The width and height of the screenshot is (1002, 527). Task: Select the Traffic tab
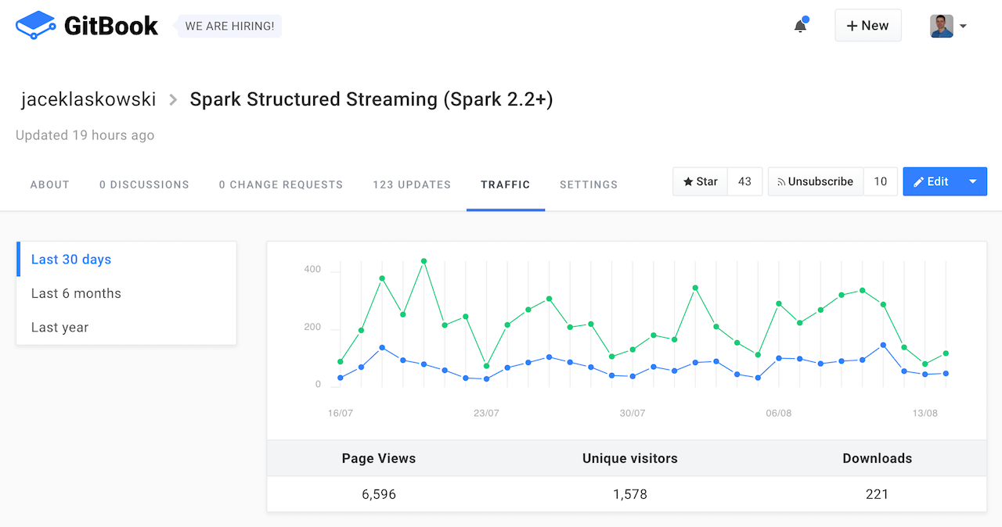tap(506, 185)
